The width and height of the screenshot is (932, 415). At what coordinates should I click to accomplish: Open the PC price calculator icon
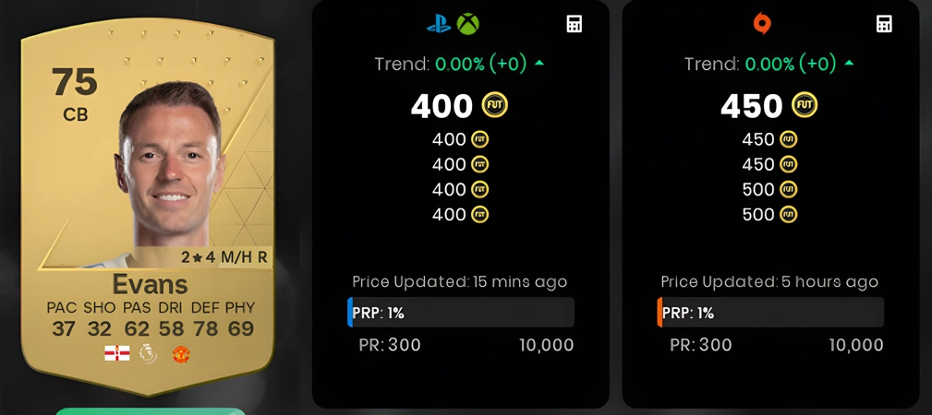coord(884,24)
